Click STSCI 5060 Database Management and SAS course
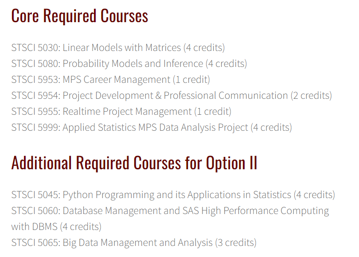 [x=170, y=218]
